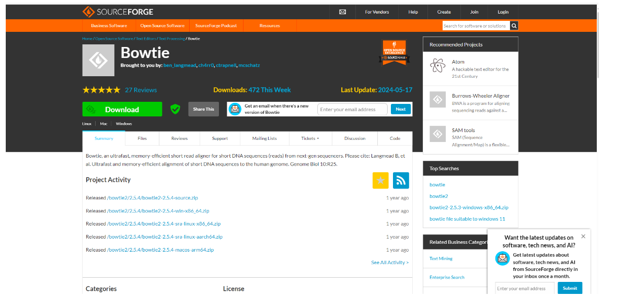
Task: Open the Files tab
Action: 142,138
